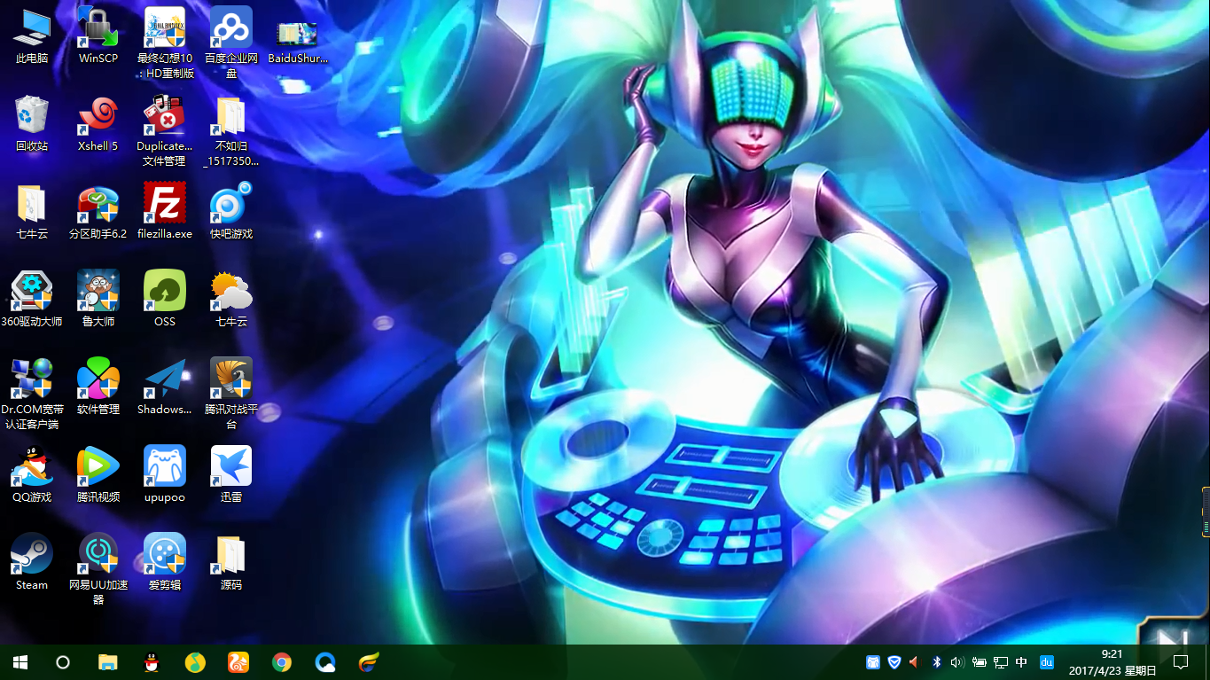Viewport: 1210px width, 680px height.
Task: Click 腾讯电脑管家 shield tray icon
Action: coord(894,662)
